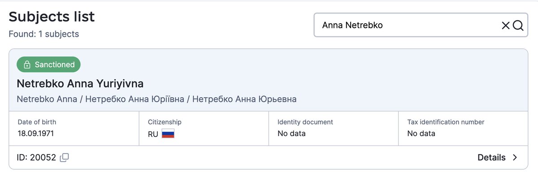Click the lock icon in the Sanctioned badge
Image resolution: width=538 pixels, height=180 pixels.
click(27, 65)
